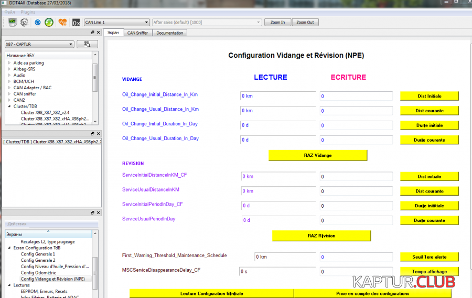
Task: Click Durée courante button for ServiceUsualPeriodInDay
Action: (429, 220)
